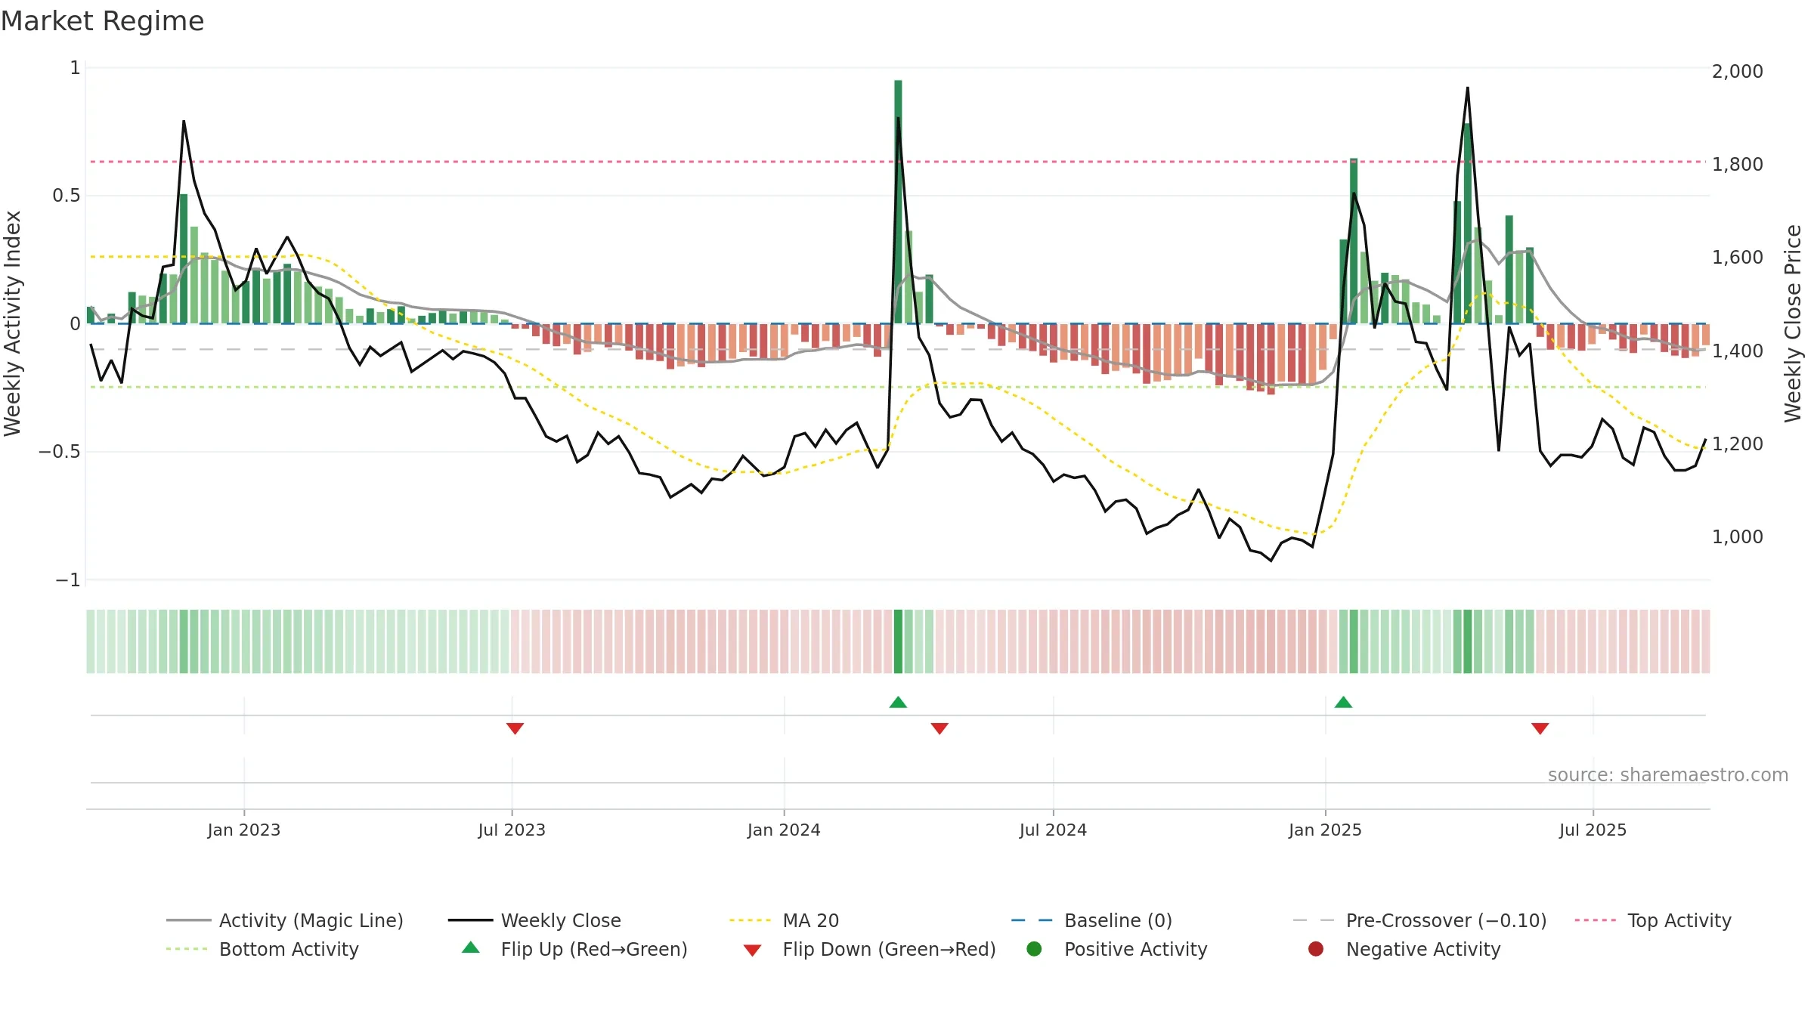Click the green activity bar at January 2025 peak
This screenshot has width=1814, height=1020.
[1354, 241]
